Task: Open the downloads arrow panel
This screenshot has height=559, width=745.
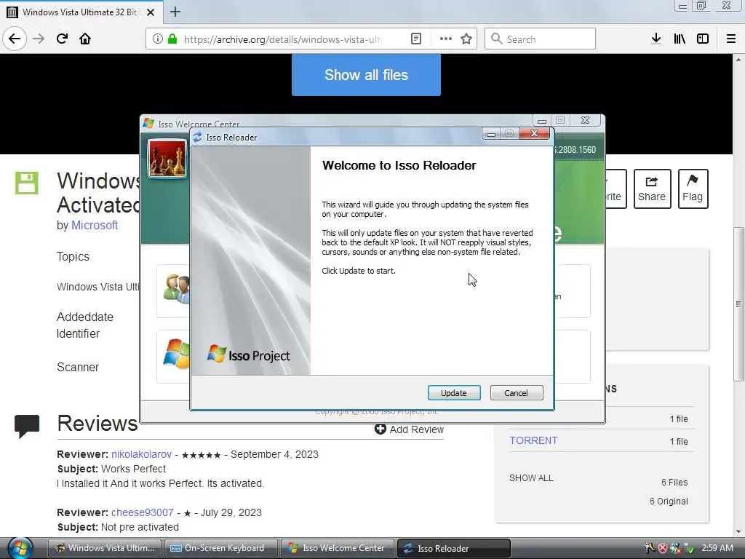Action: (656, 39)
